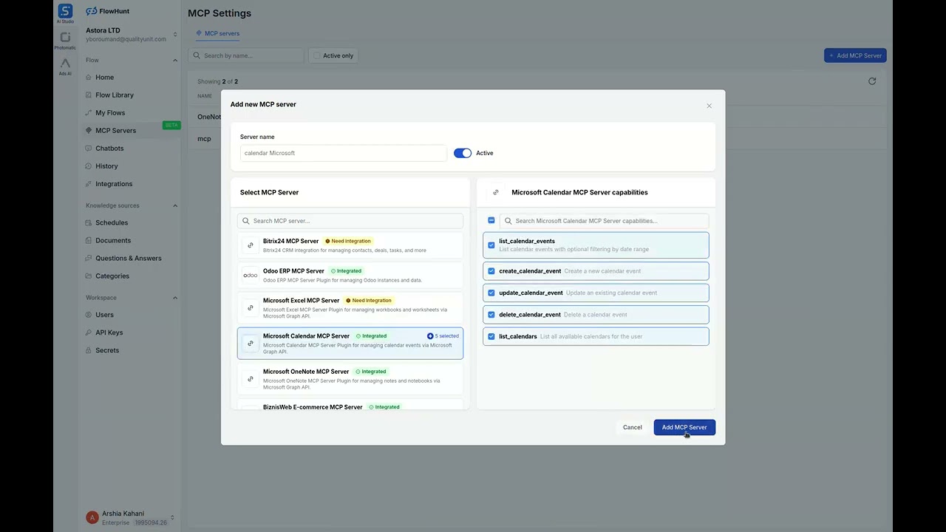Image resolution: width=946 pixels, height=532 pixels.
Task: Select the BiznisWeb E-commerce MCP Server
Action: 350,406
